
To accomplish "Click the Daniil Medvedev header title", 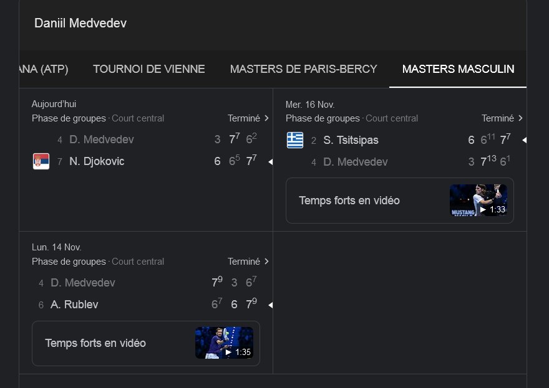I will (80, 24).
